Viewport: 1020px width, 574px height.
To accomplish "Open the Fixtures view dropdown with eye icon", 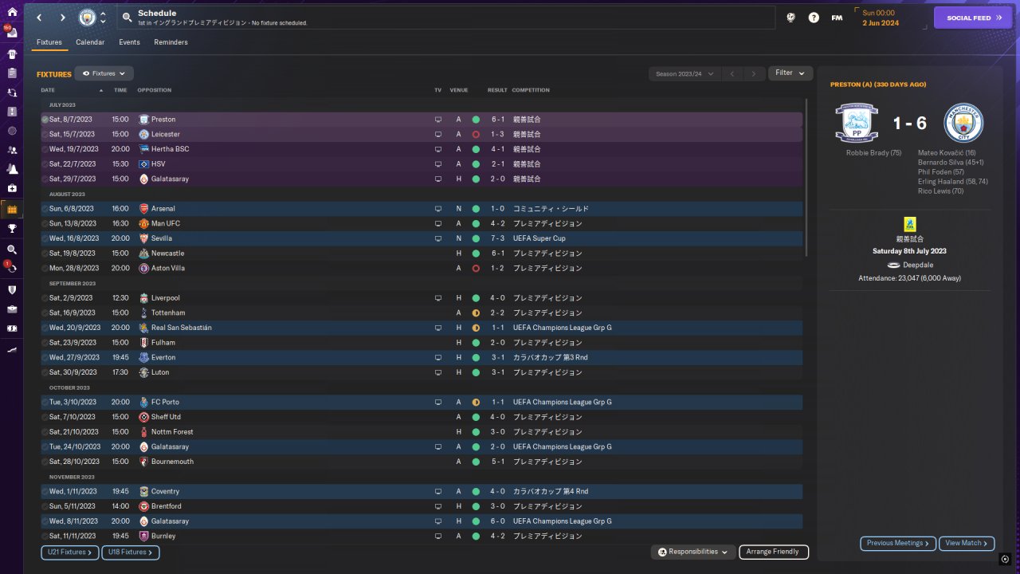I will 104,73.
